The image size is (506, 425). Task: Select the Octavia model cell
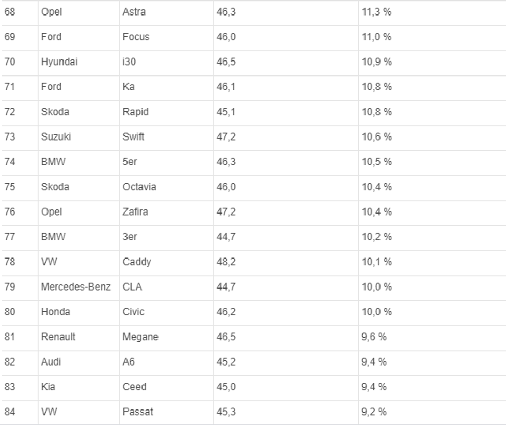point(139,187)
